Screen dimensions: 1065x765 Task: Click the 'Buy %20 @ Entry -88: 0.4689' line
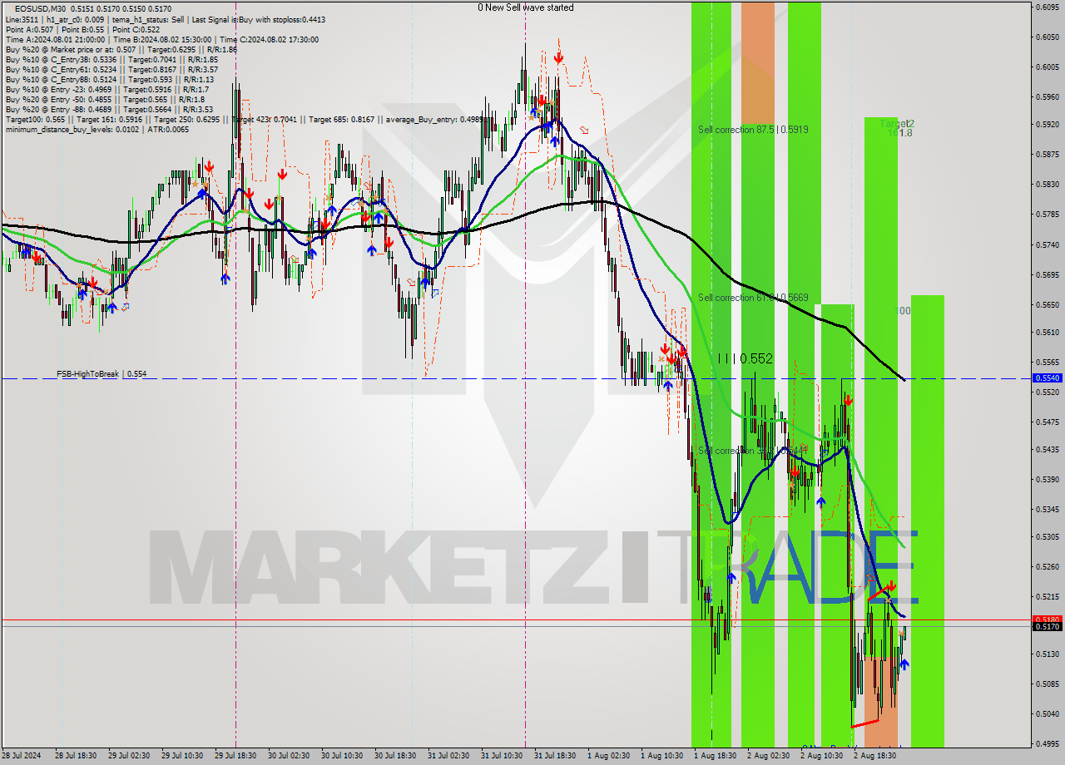[x=109, y=109]
